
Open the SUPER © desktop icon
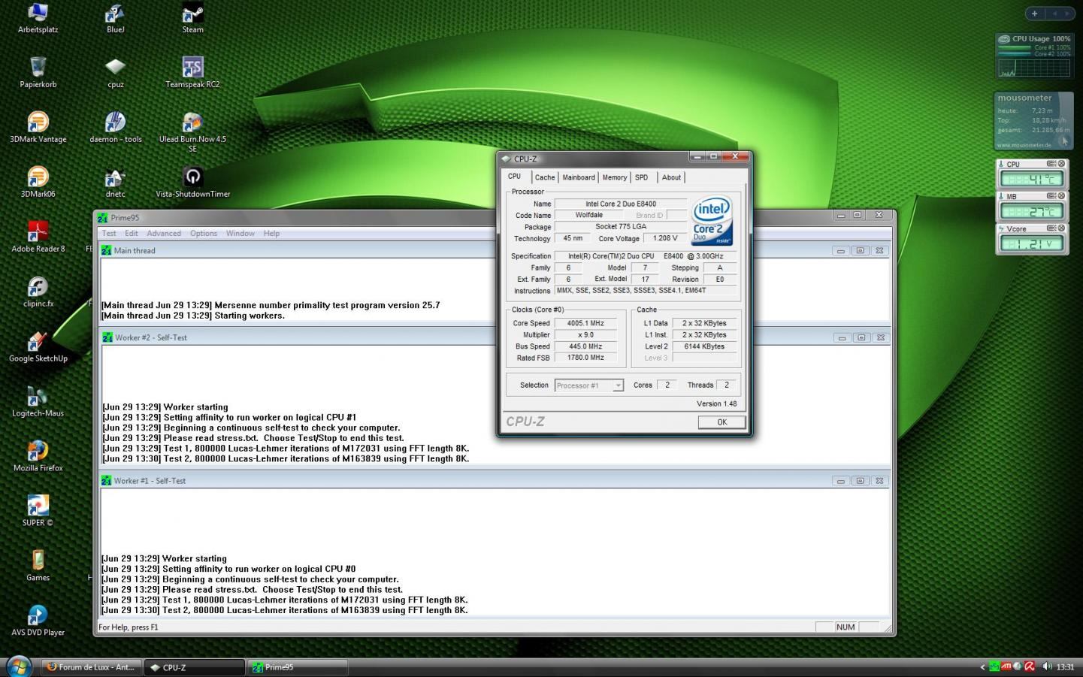point(38,510)
